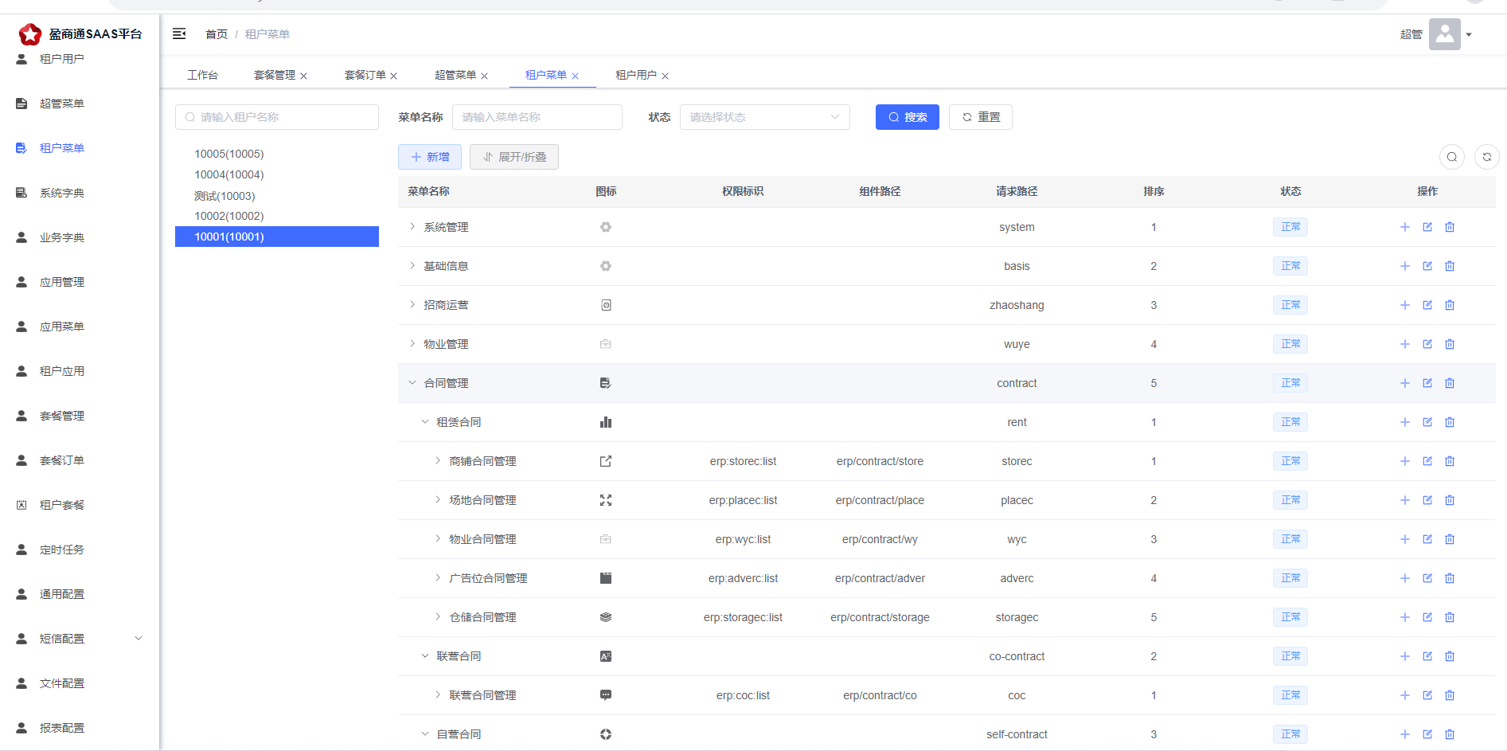Switch to the 套餐订单 tab

tap(365, 75)
